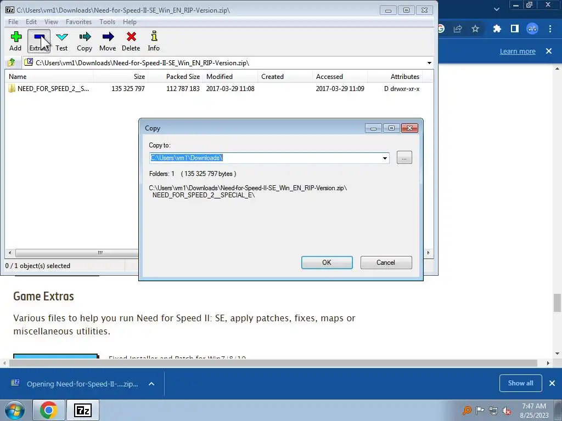Screen dimensions: 562x421
Task: Click the Copy toolbar icon
Action: pyautogui.click(x=85, y=41)
